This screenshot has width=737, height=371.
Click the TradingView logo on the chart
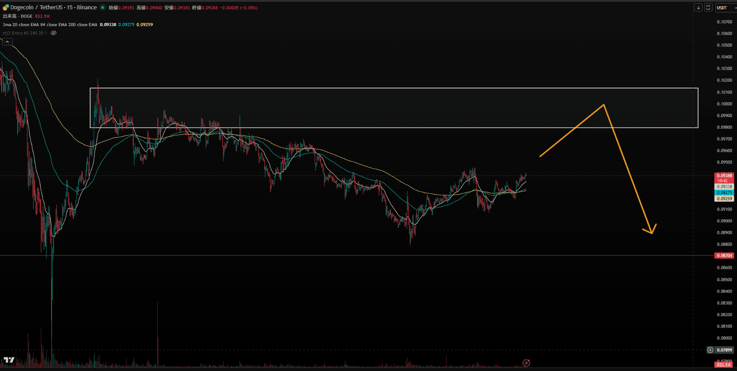(9, 360)
